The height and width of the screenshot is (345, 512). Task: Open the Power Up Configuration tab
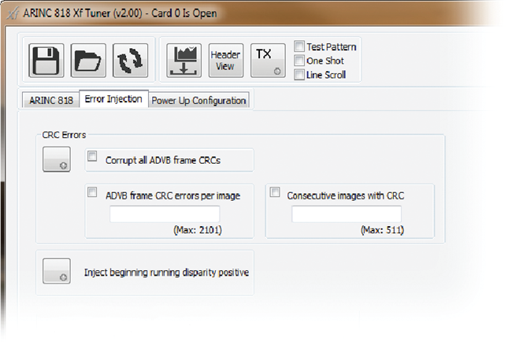coord(198,101)
